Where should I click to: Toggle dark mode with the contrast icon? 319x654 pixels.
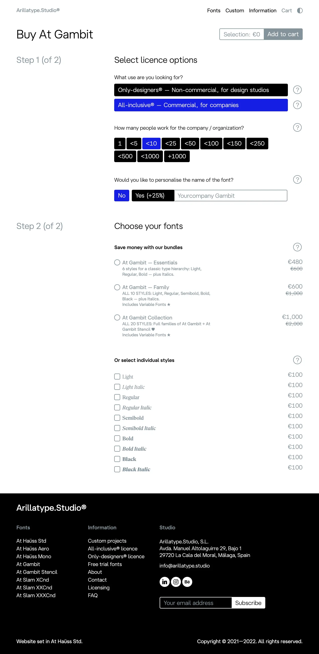pyautogui.click(x=300, y=11)
